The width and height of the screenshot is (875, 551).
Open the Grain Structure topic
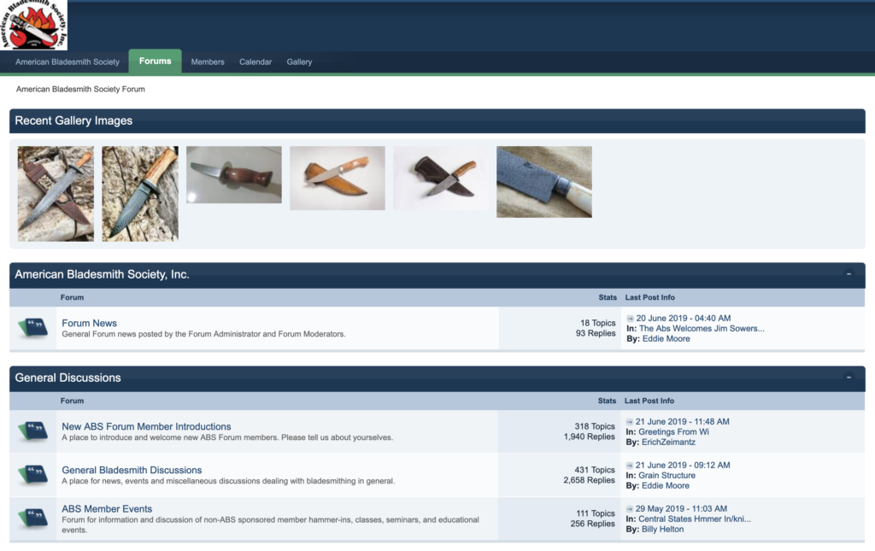point(667,475)
